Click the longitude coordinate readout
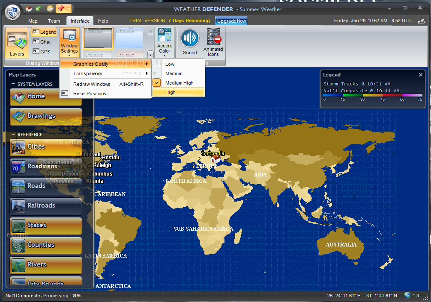Image resolution: width=431 pixels, height=302 pixels. 344,296
